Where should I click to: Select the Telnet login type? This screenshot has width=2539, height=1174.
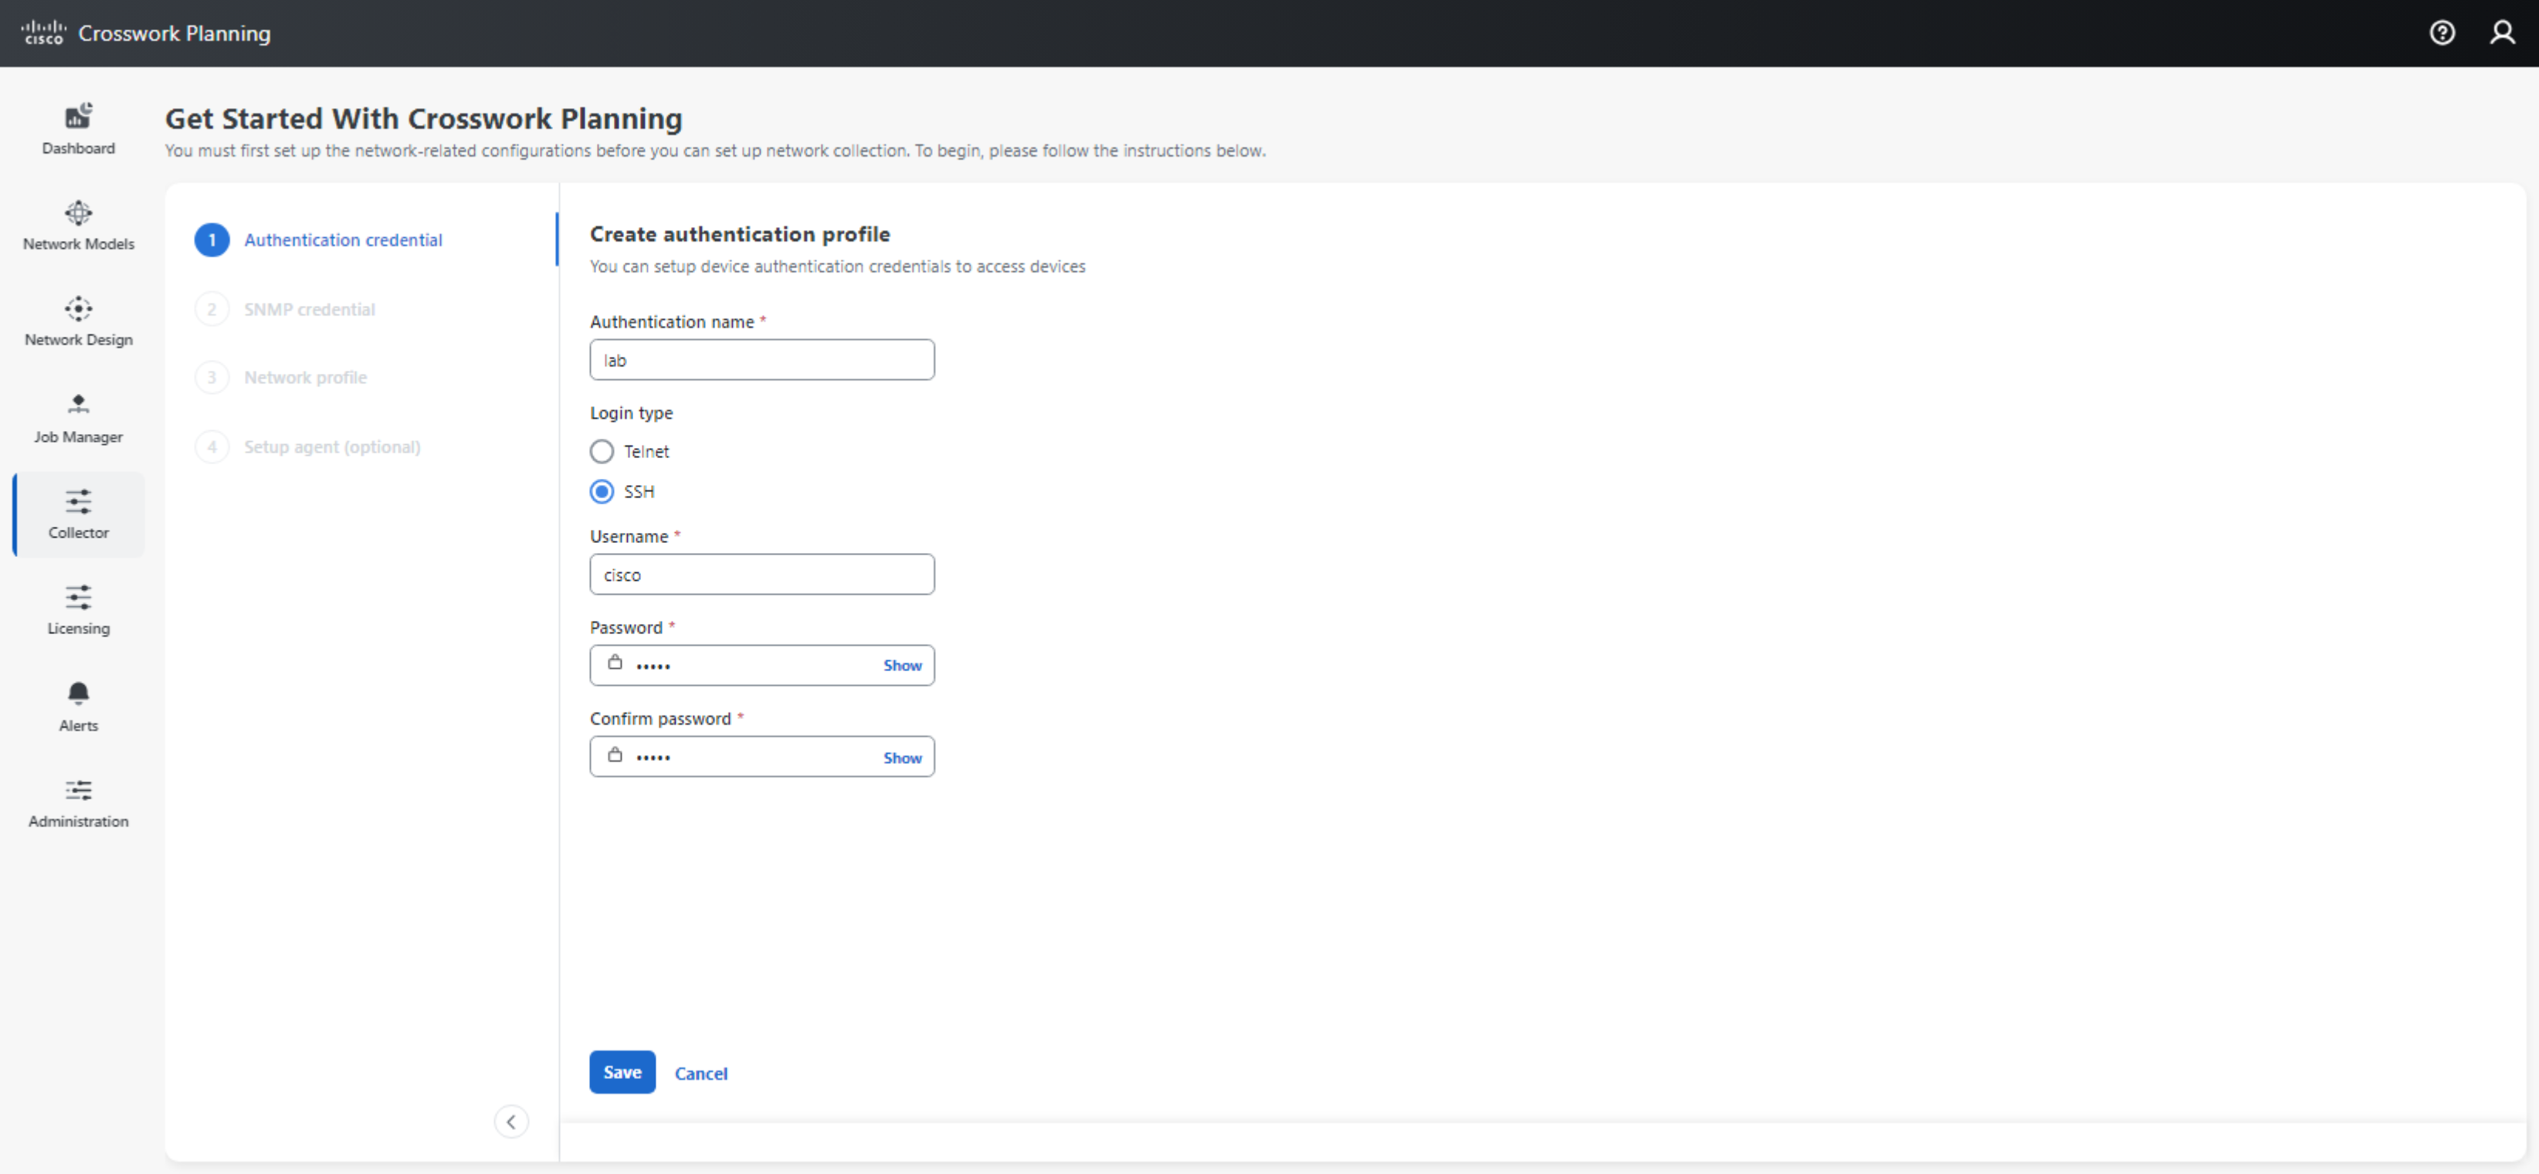tap(602, 452)
